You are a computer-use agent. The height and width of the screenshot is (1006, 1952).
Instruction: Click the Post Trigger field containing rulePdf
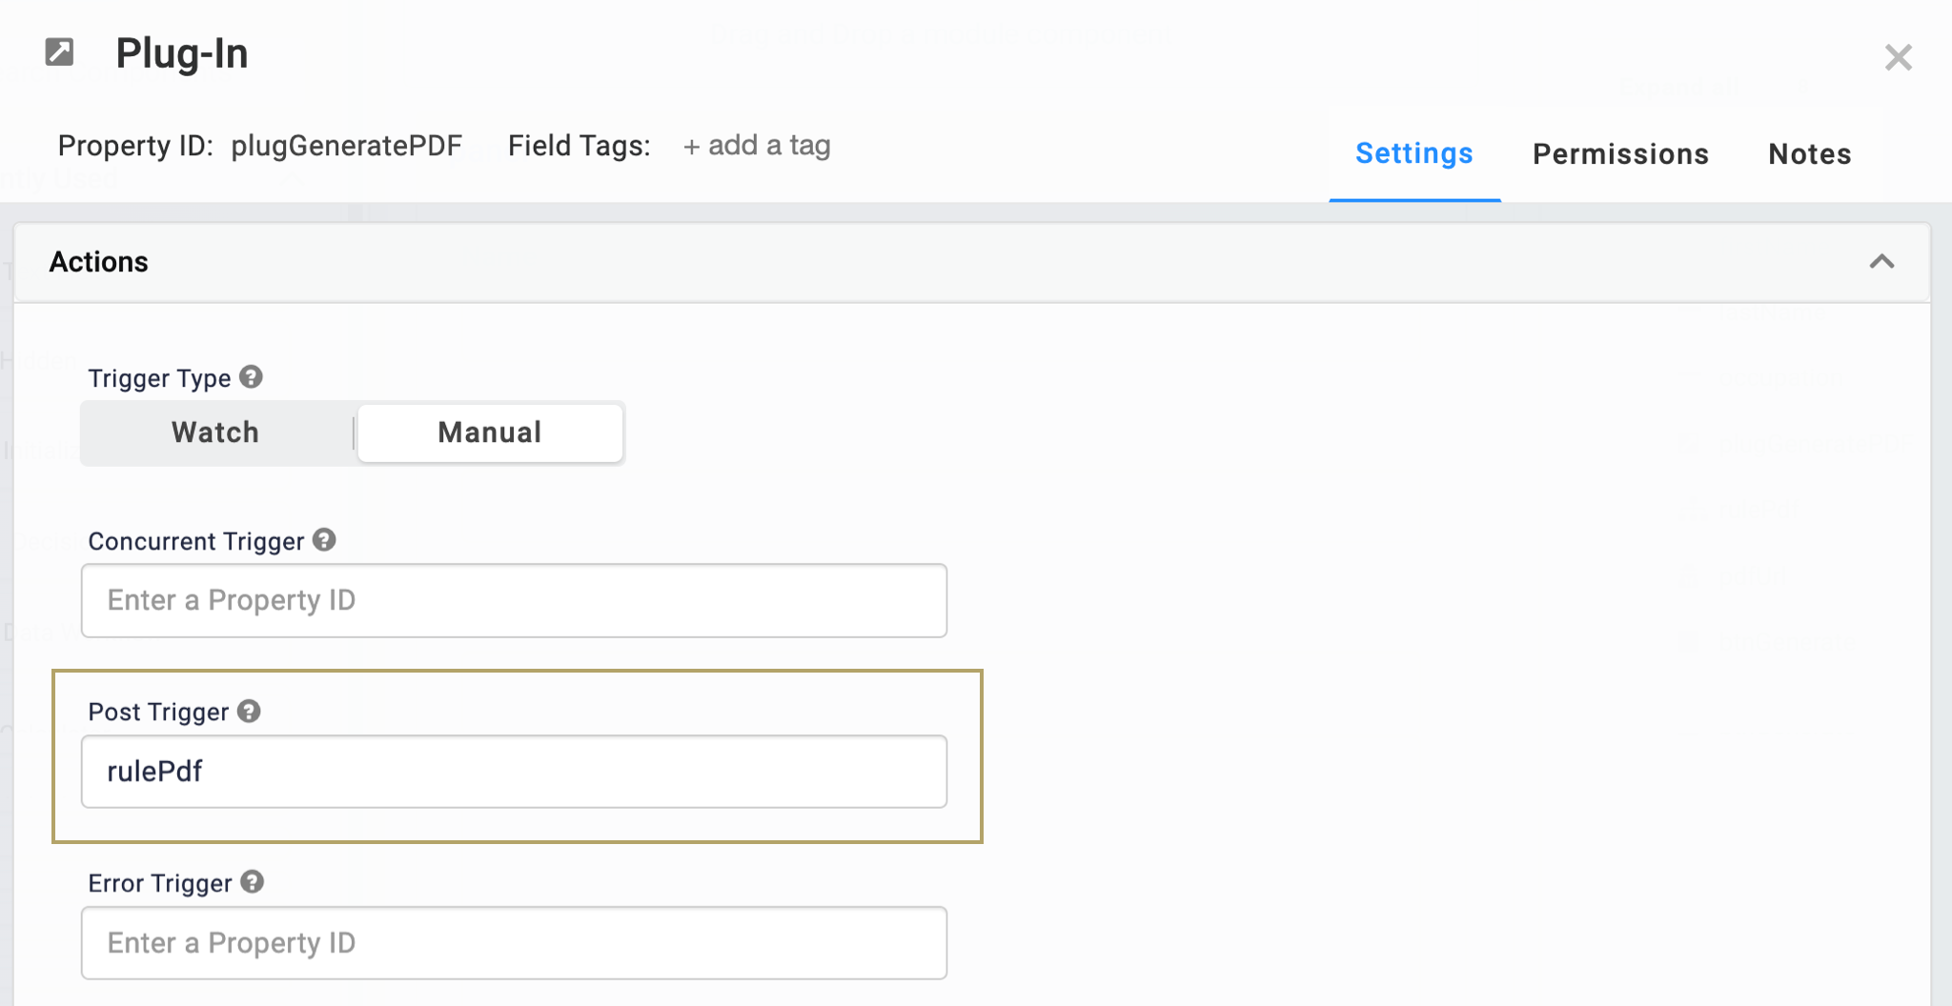[x=514, y=772]
